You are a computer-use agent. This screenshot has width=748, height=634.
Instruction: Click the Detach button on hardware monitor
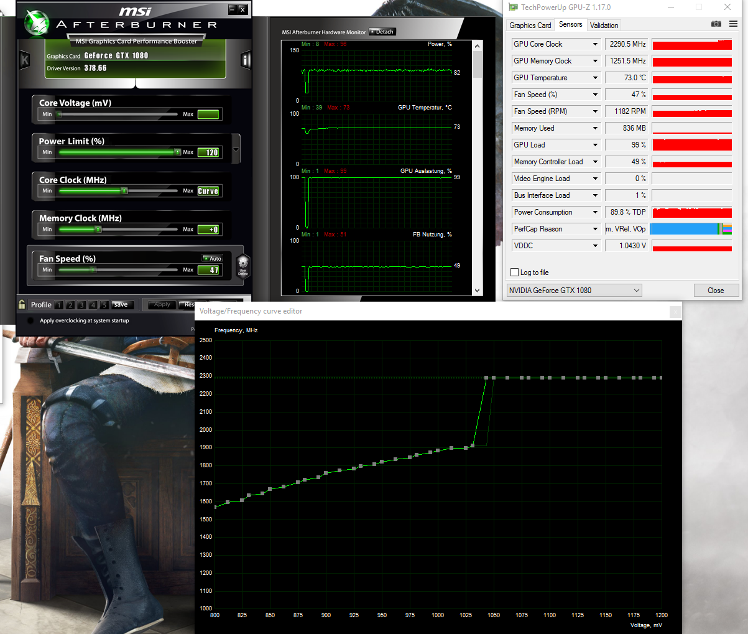click(382, 32)
